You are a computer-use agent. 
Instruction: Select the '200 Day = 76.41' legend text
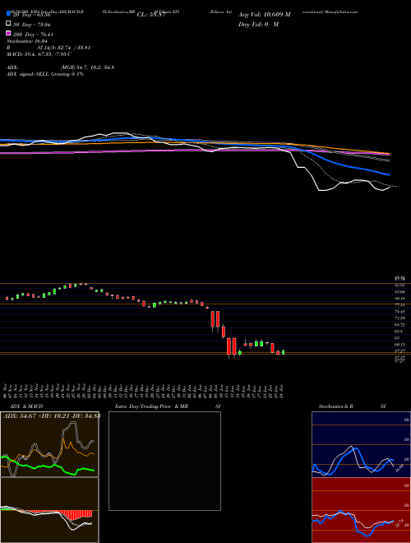click(x=33, y=35)
